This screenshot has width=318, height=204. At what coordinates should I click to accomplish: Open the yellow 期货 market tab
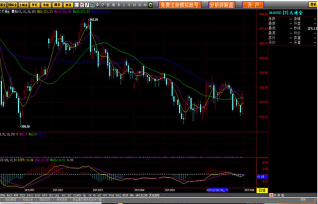[57, 5]
